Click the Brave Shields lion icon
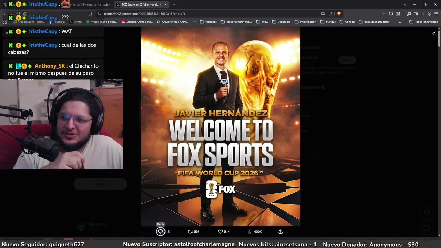441x248 pixels. pos(339,14)
